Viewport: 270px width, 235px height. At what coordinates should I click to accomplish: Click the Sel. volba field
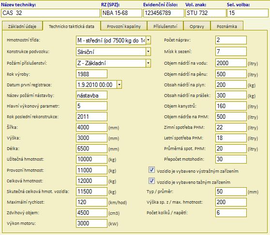[x=248, y=13]
